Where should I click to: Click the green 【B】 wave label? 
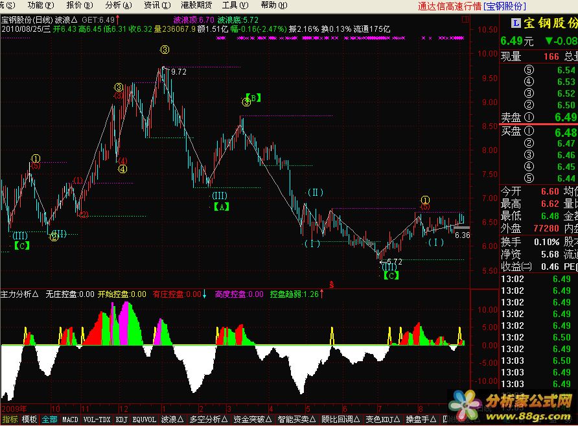[253, 98]
